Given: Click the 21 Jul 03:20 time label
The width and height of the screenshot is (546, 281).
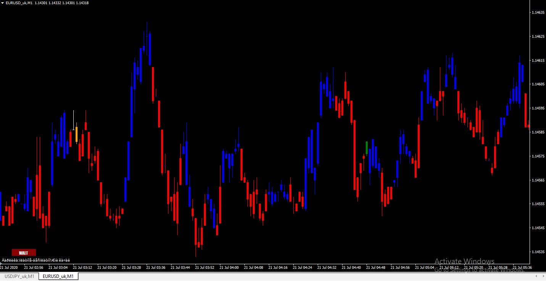Looking at the screenshot, I should (107, 268).
